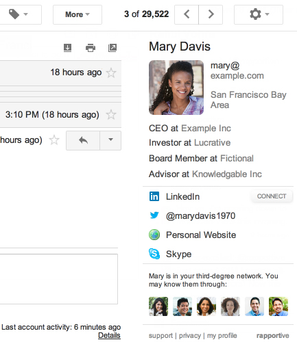This screenshot has width=297, height=342.
Task: Open the settings gear dropdown
Action: [x=259, y=14]
